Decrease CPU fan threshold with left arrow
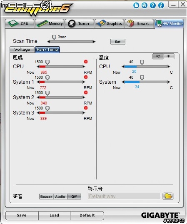This screenshot has width=187, height=224. [38, 67]
